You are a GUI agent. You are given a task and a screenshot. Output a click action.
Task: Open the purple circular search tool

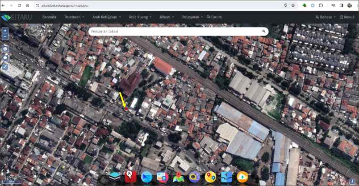coord(194,177)
